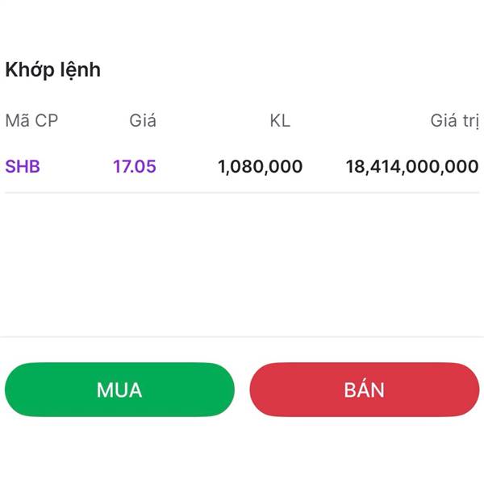Click the Giá trị column header
The width and height of the screenshot is (484, 484).
454,121
